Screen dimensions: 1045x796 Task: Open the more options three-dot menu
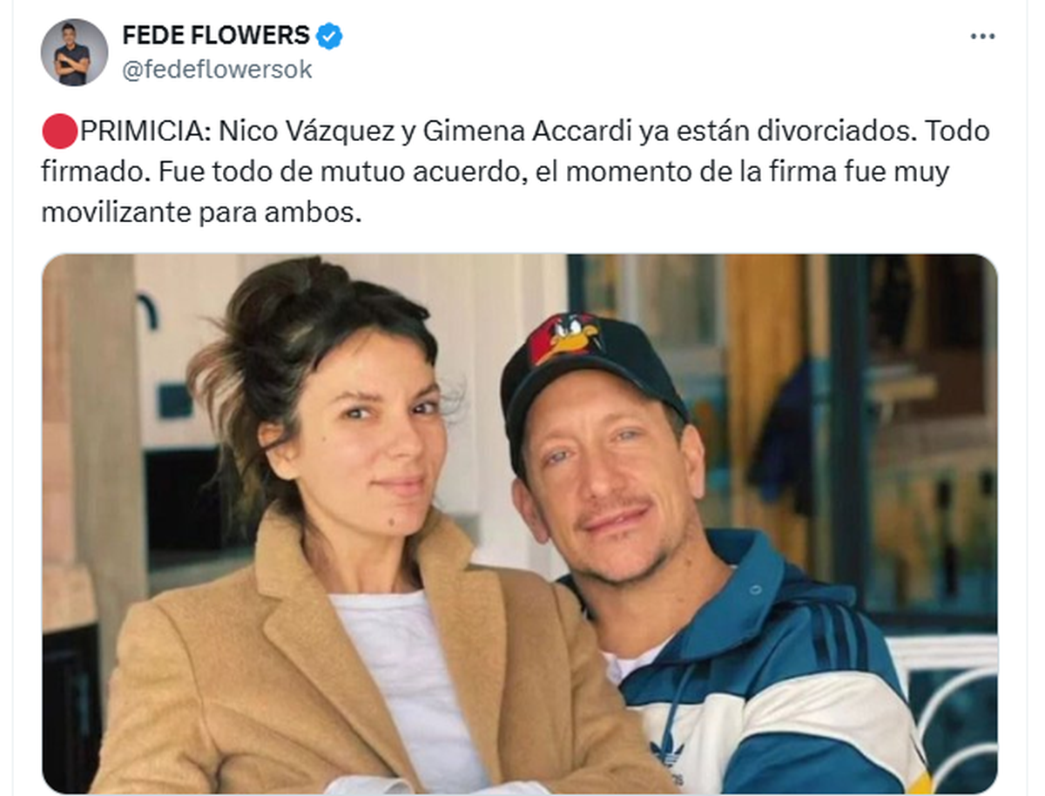pos(982,37)
